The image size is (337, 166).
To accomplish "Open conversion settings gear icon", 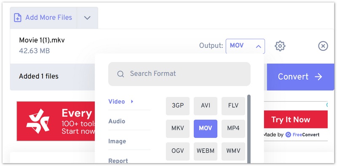I will point(280,46).
